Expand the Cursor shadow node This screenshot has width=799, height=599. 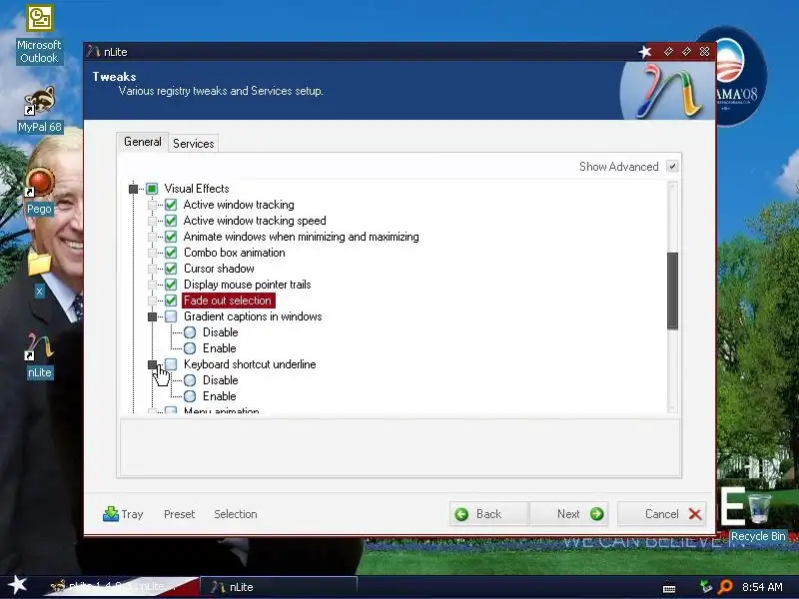[x=152, y=269]
